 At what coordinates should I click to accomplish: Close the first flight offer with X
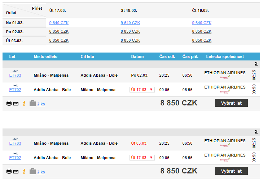[256, 64]
